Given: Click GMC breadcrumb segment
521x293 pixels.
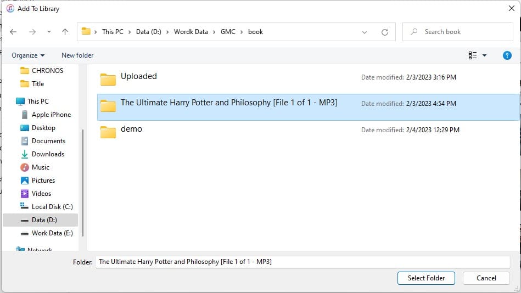Looking at the screenshot, I should [228, 32].
